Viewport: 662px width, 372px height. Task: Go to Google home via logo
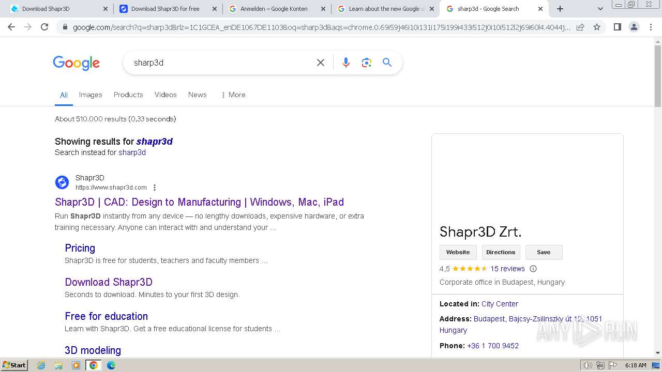[76, 63]
